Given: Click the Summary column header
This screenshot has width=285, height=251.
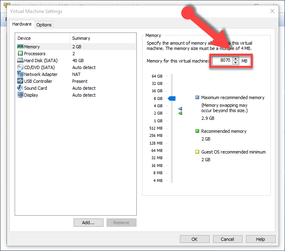Looking at the screenshot, I should point(81,38).
